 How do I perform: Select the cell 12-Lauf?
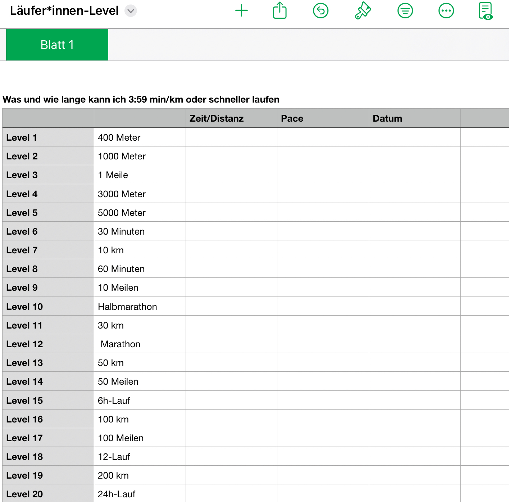tap(140, 456)
